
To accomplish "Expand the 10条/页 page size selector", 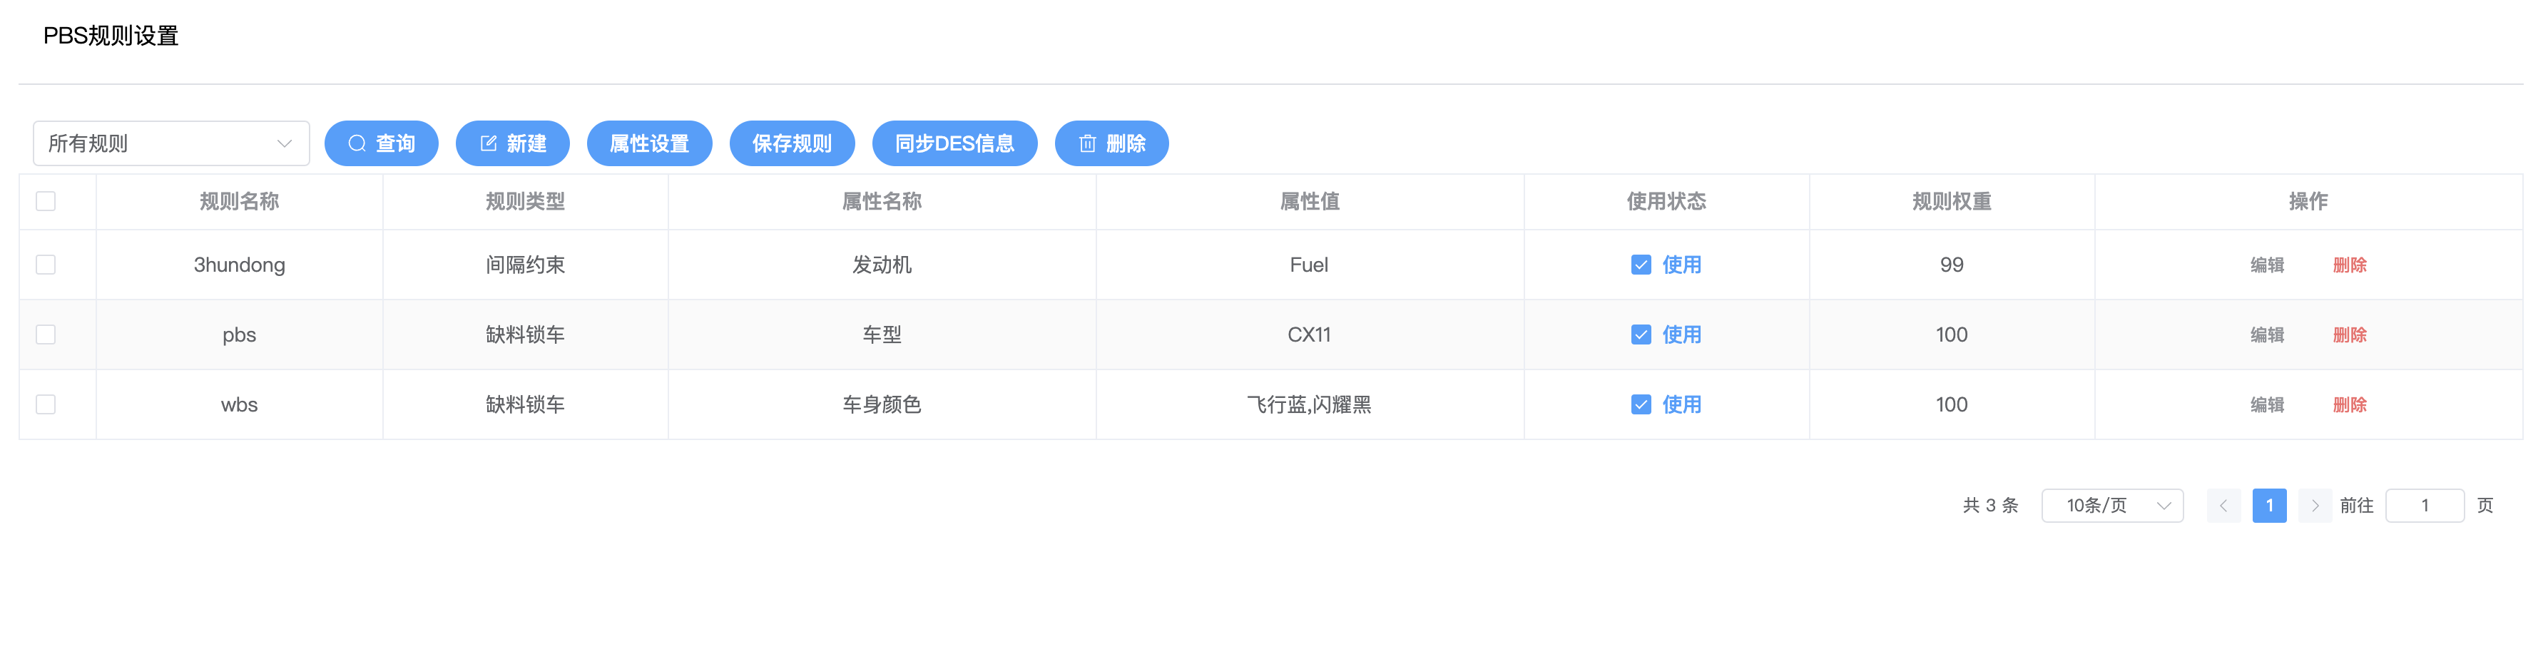I will (x=2111, y=506).
